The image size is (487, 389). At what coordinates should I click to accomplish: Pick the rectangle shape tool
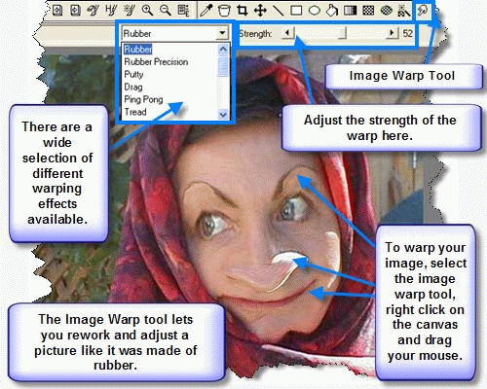click(x=296, y=11)
